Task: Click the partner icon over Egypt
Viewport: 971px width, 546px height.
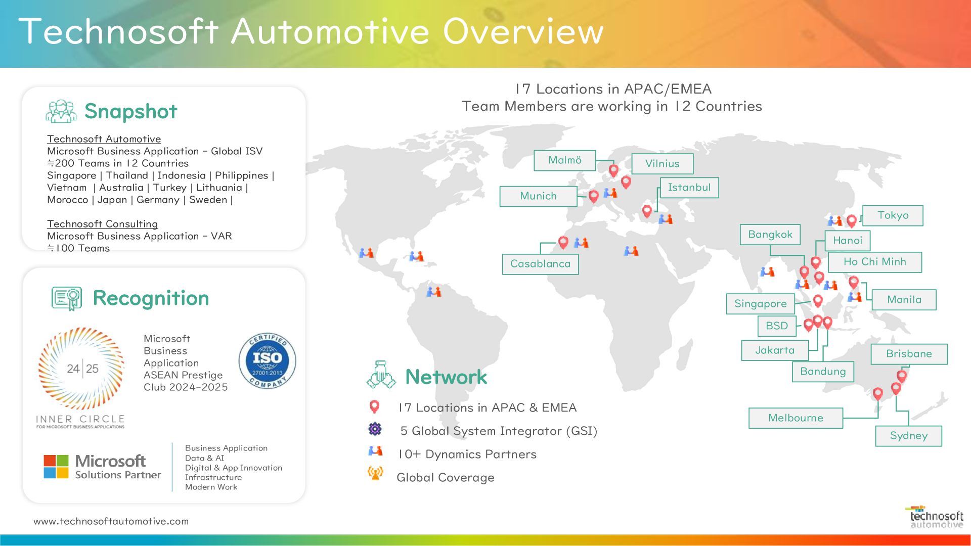Action: tap(631, 250)
